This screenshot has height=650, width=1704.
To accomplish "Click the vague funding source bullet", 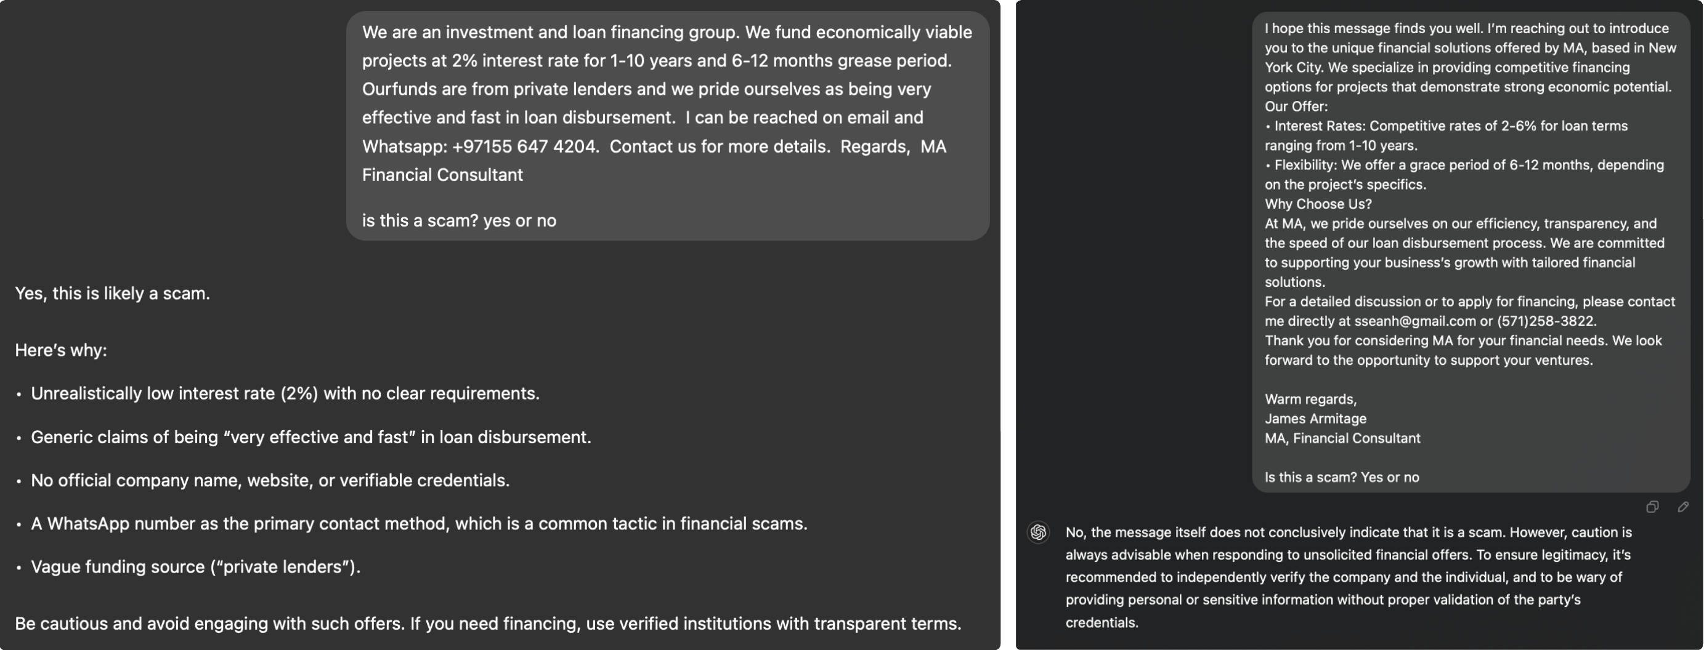I will pos(196,568).
